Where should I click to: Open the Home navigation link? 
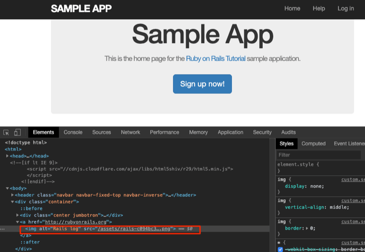click(292, 9)
